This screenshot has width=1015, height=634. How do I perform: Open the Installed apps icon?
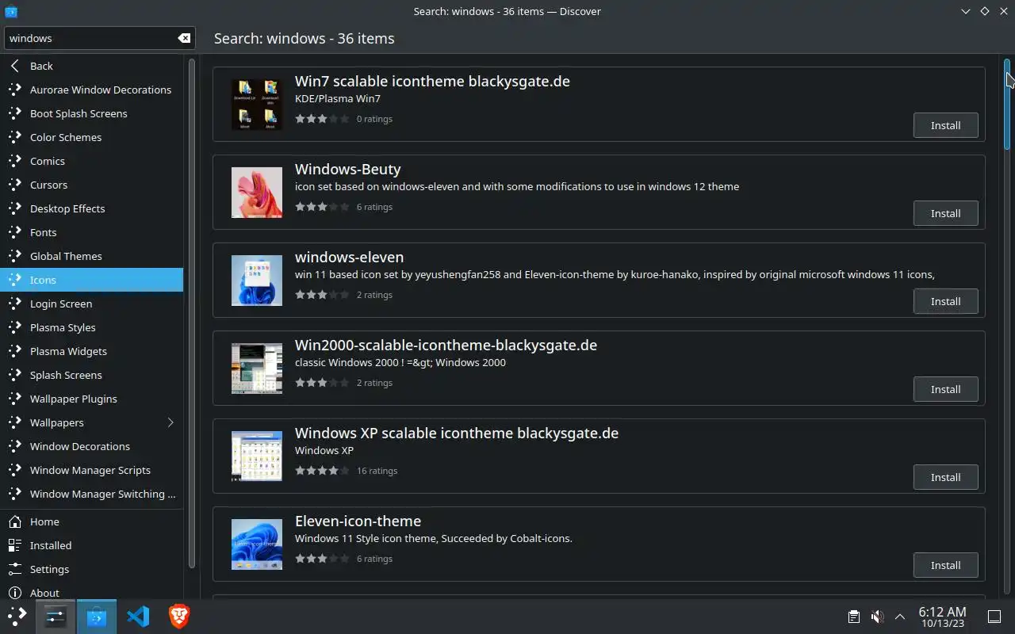point(15,545)
